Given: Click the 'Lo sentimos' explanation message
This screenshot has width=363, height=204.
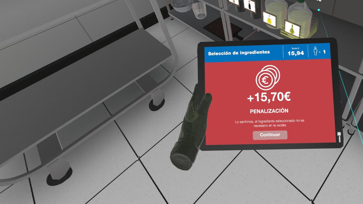Looking at the screenshot, I should pos(269,123).
